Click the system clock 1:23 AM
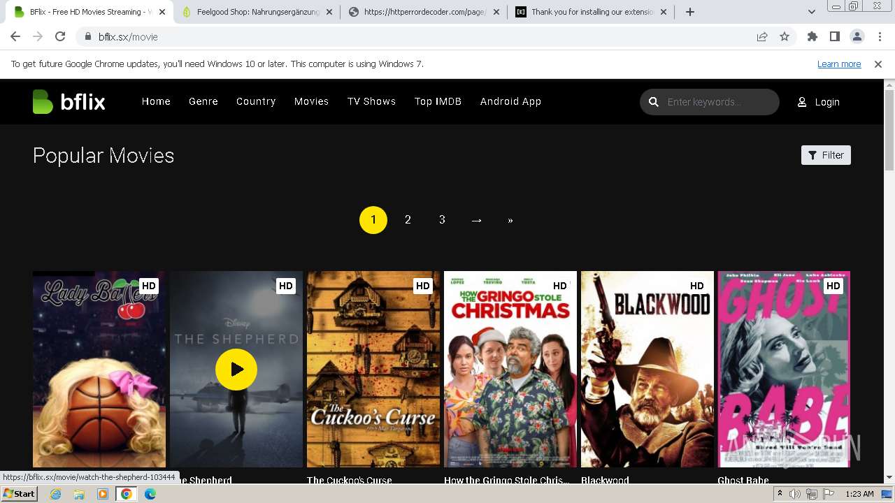The width and height of the screenshot is (895, 503). point(859,494)
